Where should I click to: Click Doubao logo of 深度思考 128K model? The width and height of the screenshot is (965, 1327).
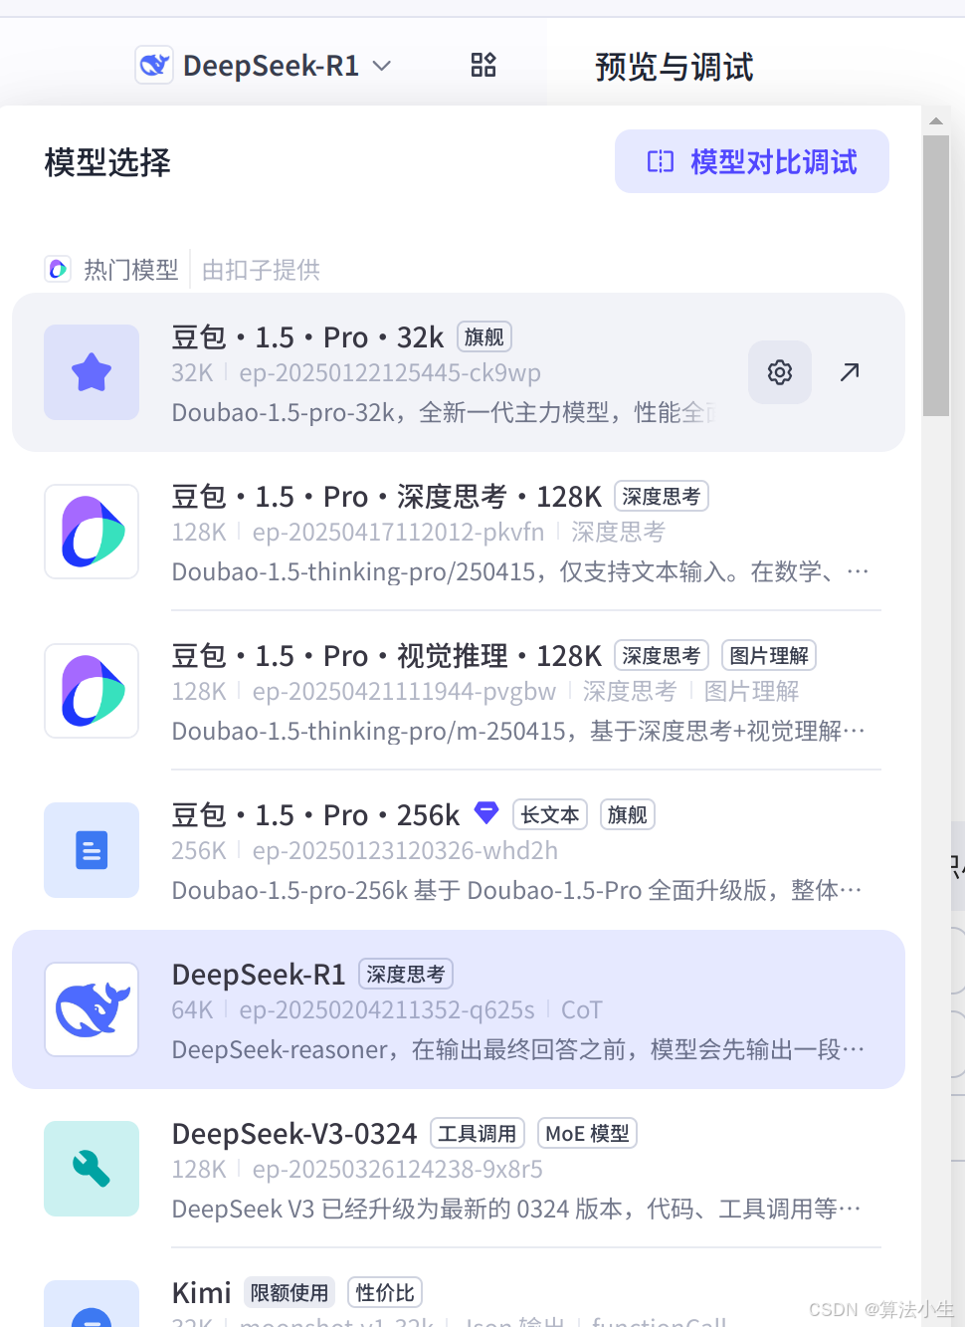[x=92, y=532]
